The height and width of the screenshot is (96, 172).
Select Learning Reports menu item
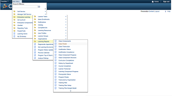(43, 42)
